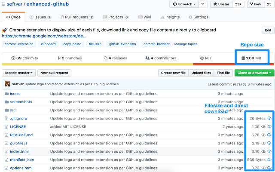The image size is (275, 172).
Task: Click the 1.68 MB repo size indicator
Action: (x=251, y=58)
